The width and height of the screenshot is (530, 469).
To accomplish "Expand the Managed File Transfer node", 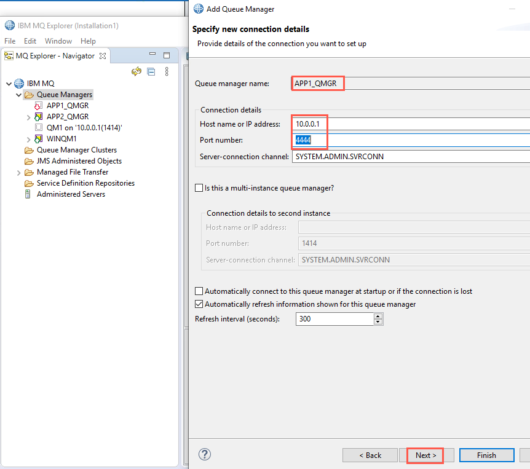I will click(x=19, y=173).
